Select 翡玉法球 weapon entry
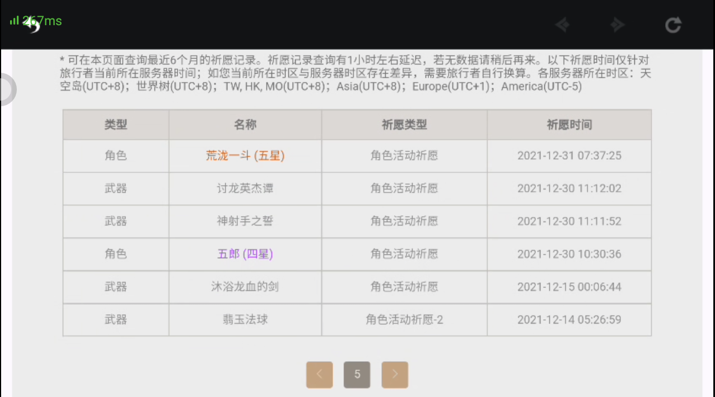The width and height of the screenshot is (715, 397). 245,320
